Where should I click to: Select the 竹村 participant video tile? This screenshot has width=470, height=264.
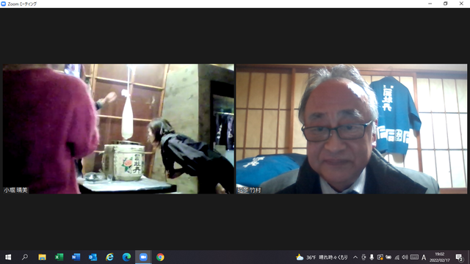click(x=351, y=129)
